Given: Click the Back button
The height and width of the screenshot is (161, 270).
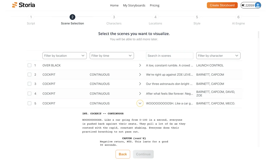Looking at the screenshot, I should (x=123, y=154).
